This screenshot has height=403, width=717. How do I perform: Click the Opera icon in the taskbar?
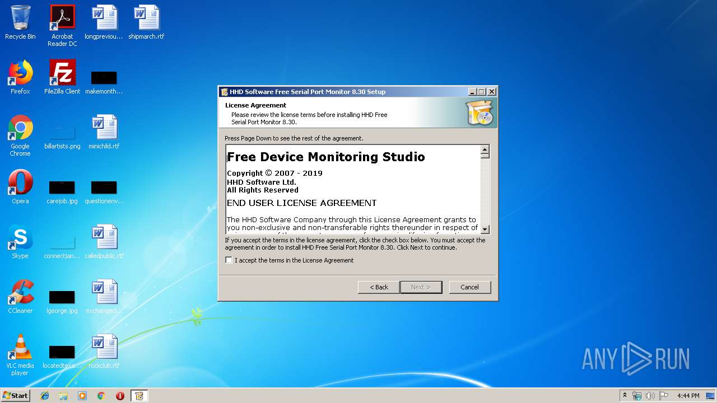coord(120,396)
